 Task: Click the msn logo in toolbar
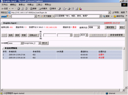5,16
